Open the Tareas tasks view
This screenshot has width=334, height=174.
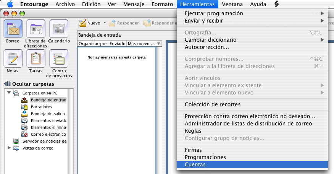(35, 59)
